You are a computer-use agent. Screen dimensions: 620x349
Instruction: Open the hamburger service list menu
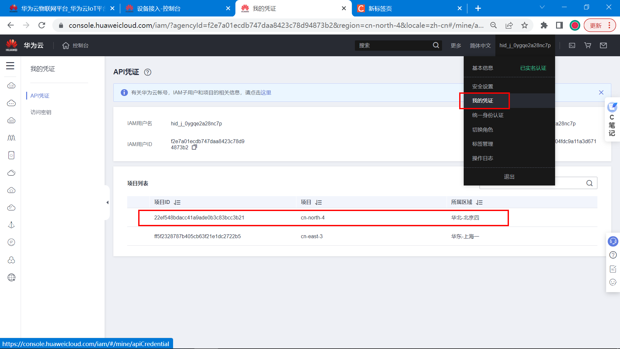coord(10,66)
